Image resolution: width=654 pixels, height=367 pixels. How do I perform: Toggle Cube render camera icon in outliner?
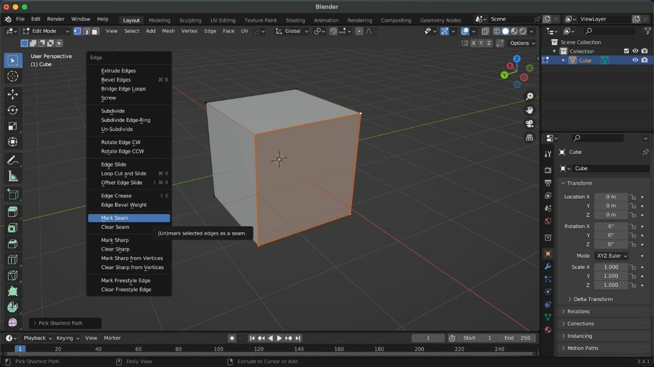point(645,60)
